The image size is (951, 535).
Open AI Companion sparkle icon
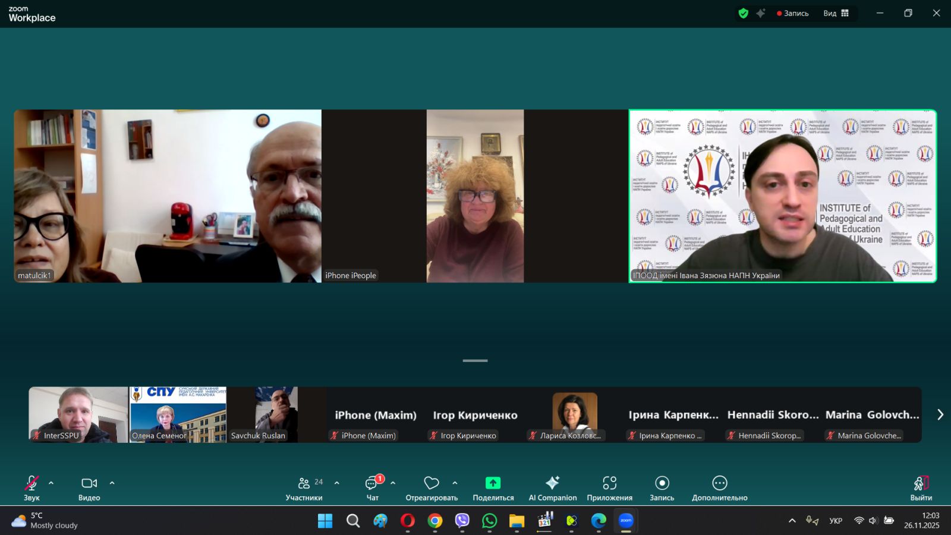click(552, 483)
